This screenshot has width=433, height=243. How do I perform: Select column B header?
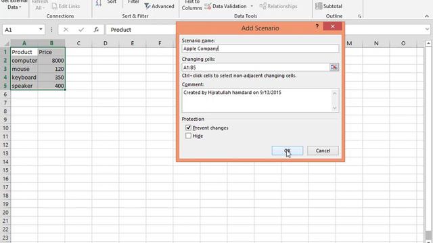click(x=51, y=43)
